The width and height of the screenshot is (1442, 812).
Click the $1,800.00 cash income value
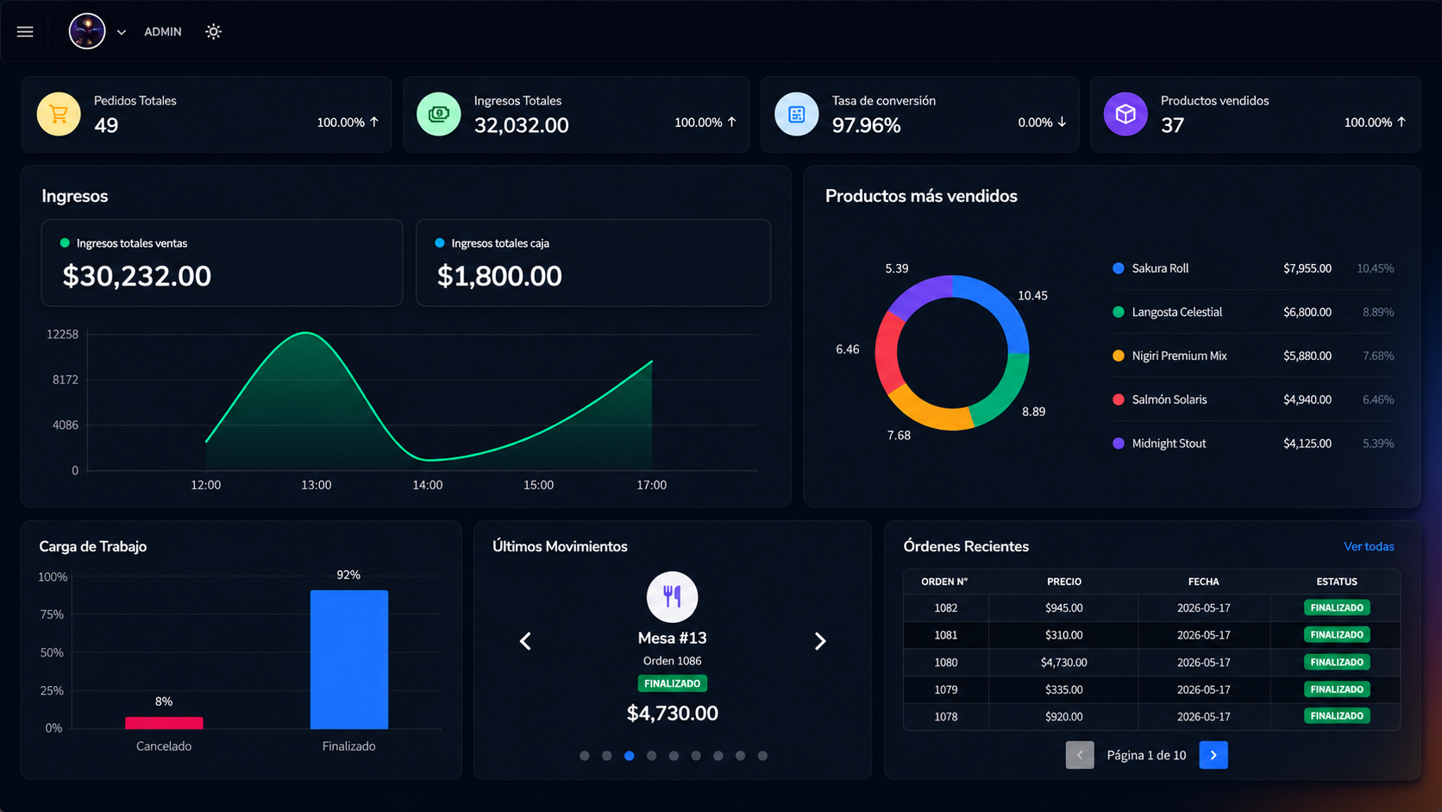(x=499, y=276)
